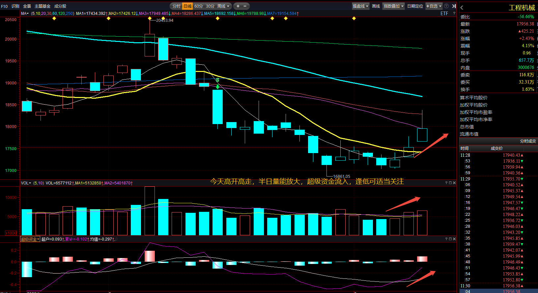Open the VOL indicator dropdown

(26, 183)
